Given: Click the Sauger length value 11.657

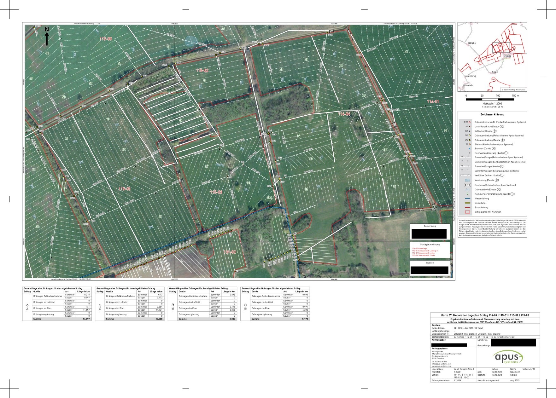Looking at the screenshot, I should [86, 310].
